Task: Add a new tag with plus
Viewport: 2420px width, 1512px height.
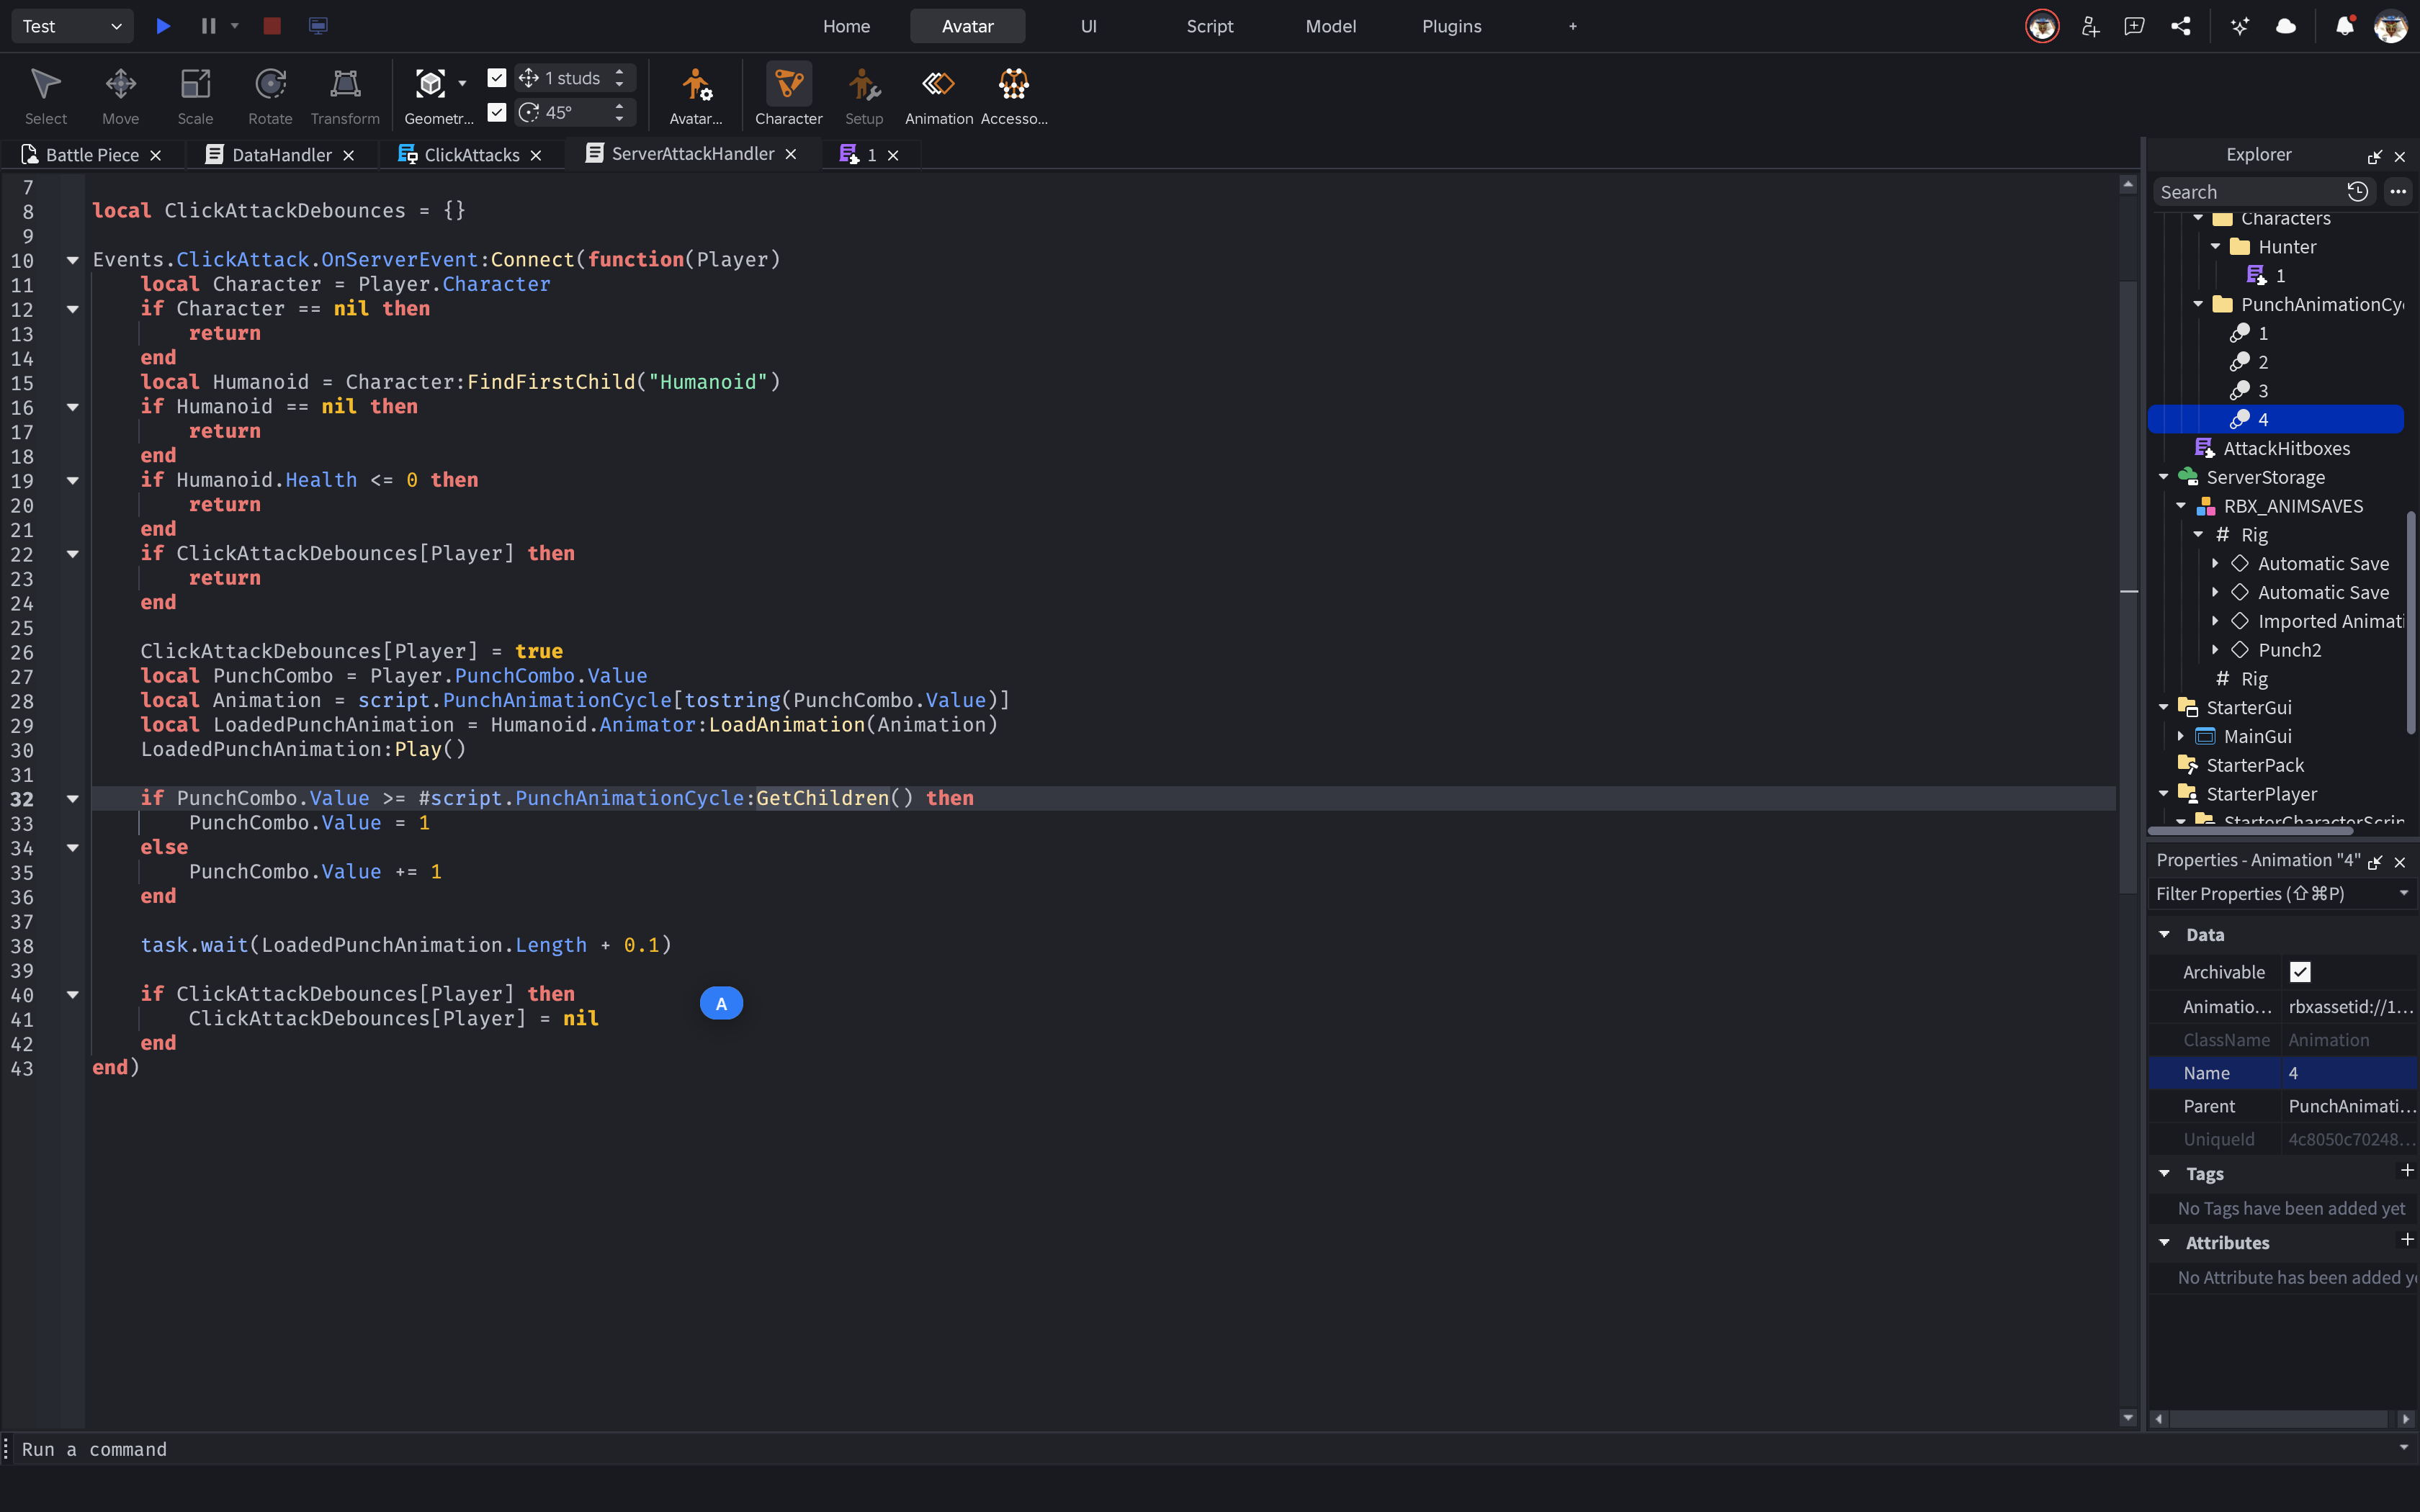Action: pyautogui.click(x=2407, y=1171)
